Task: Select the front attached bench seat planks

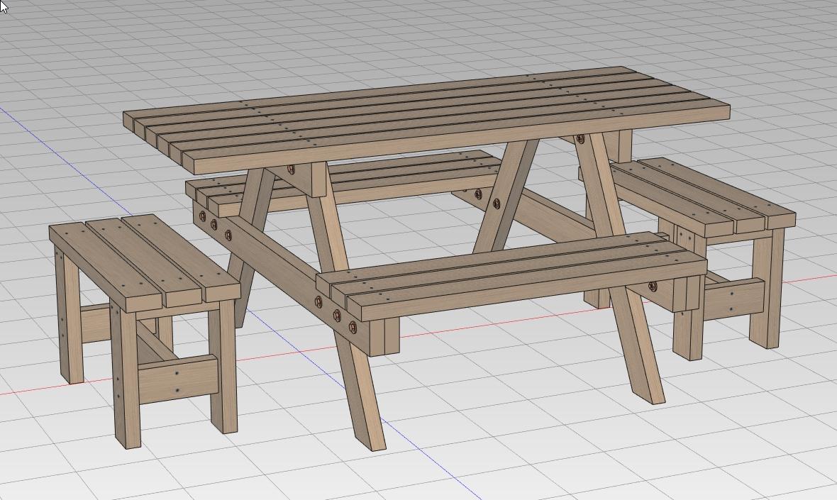Action: pos(511,275)
